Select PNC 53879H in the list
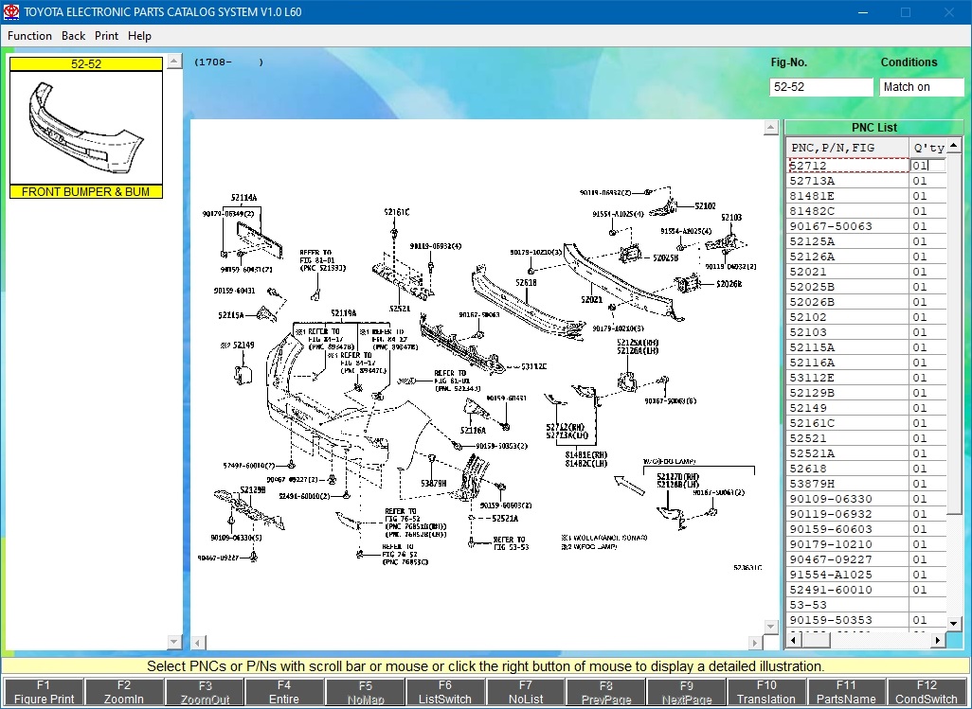The height and width of the screenshot is (709, 972). 848,484
